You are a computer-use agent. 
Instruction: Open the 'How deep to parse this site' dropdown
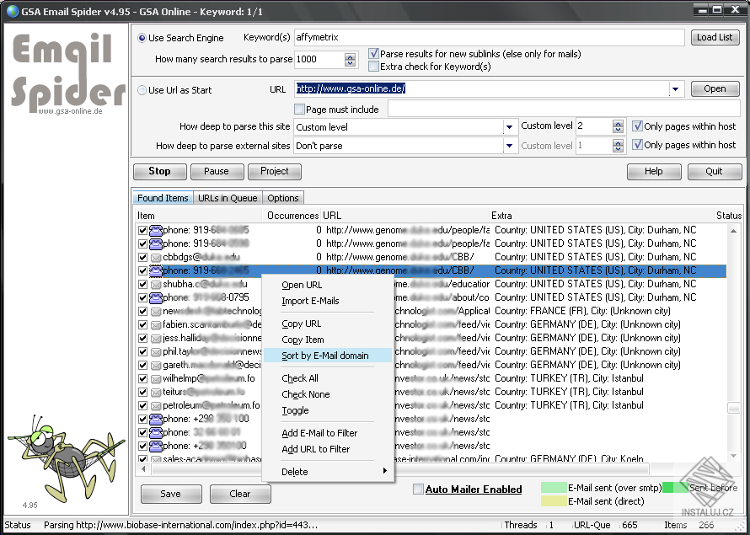[x=510, y=126]
